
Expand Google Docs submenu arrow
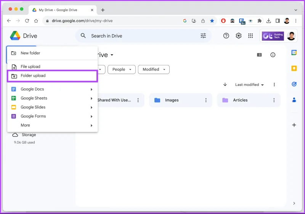click(x=91, y=89)
